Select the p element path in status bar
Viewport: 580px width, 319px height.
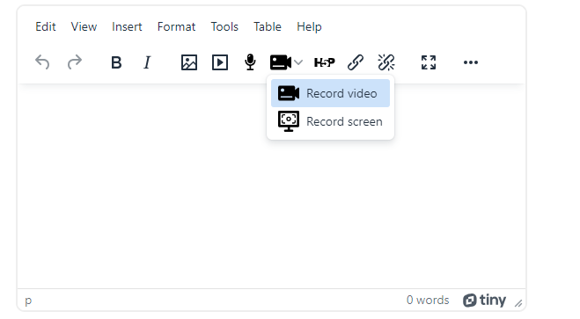[x=28, y=301]
